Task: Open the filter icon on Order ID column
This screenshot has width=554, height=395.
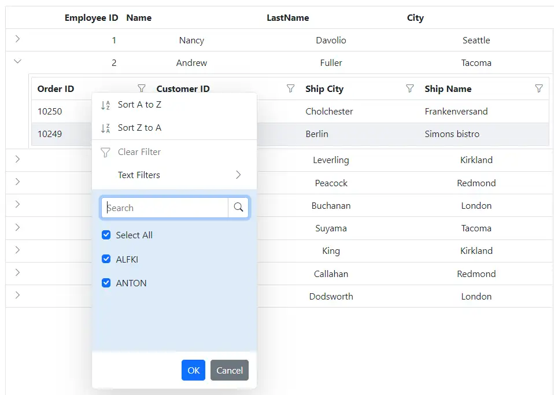Action: (141, 88)
